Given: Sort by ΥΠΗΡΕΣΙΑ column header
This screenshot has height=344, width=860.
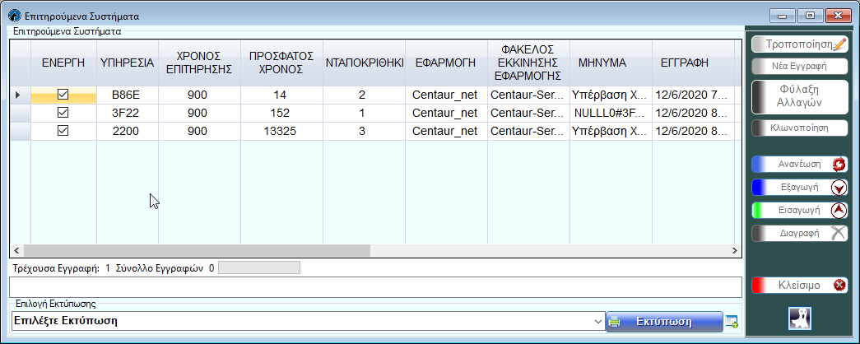Looking at the screenshot, I should click(x=127, y=62).
